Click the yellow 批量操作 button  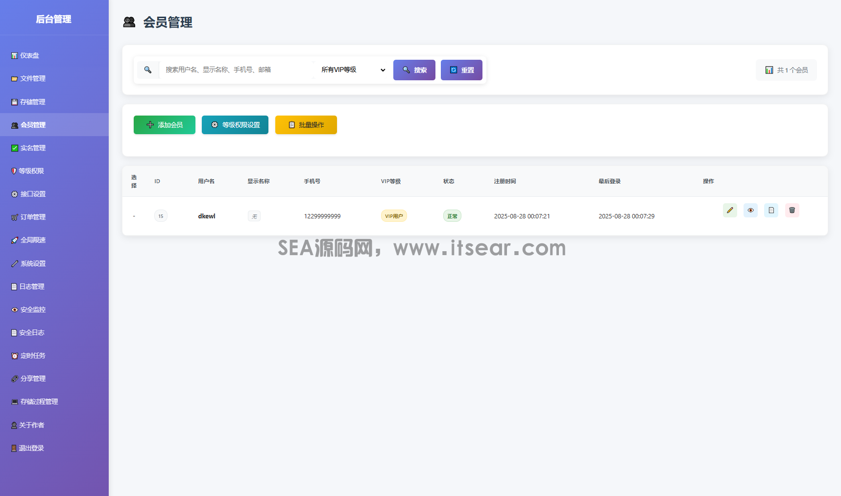tap(306, 125)
